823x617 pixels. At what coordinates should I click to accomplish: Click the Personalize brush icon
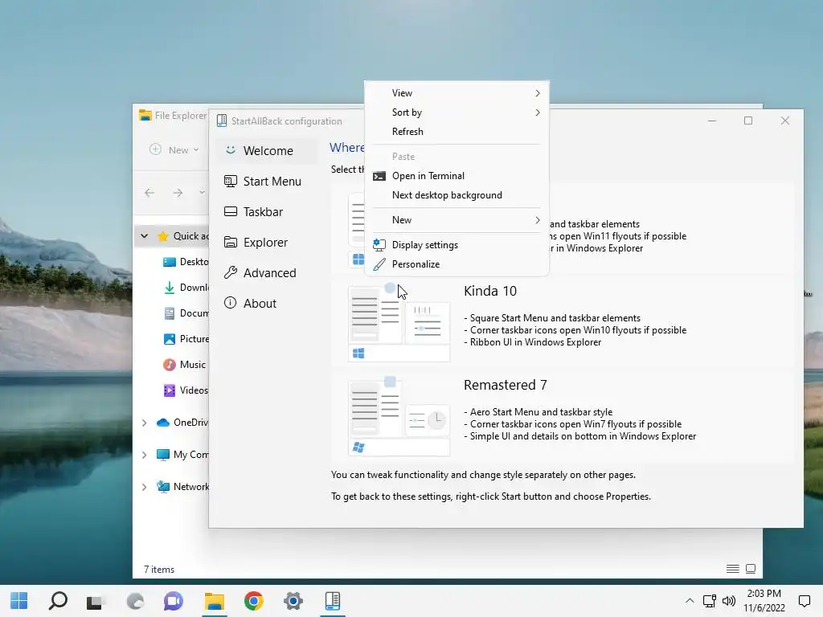point(379,264)
